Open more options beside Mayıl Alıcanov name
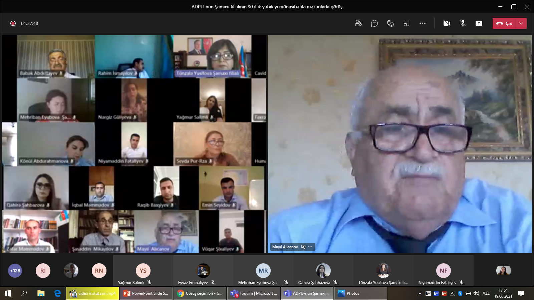 pyautogui.click(x=310, y=247)
